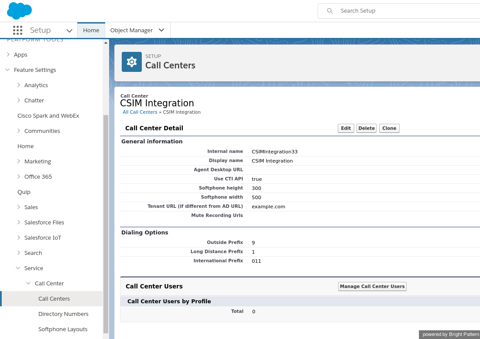The width and height of the screenshot is (480, 339).
Task: Collapse the Call Center tree node
Action: click(x=28, y=283)
